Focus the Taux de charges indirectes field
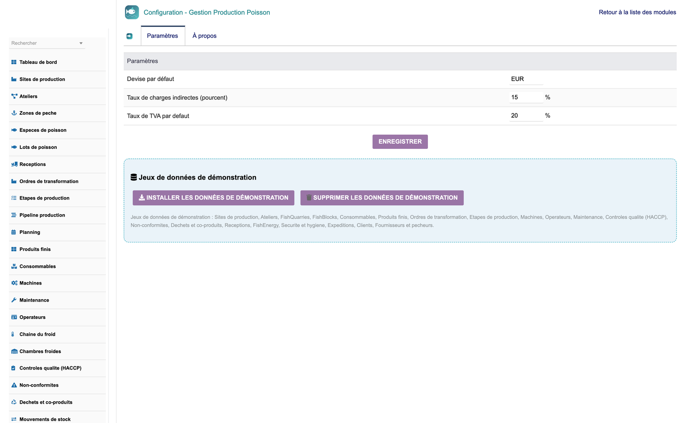684x423 pixels. 526,97
